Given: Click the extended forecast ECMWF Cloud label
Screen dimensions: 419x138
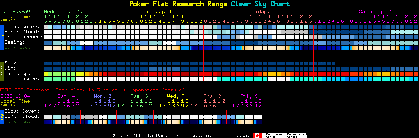Looking at the screenshot, I should [x=22, y=117].
